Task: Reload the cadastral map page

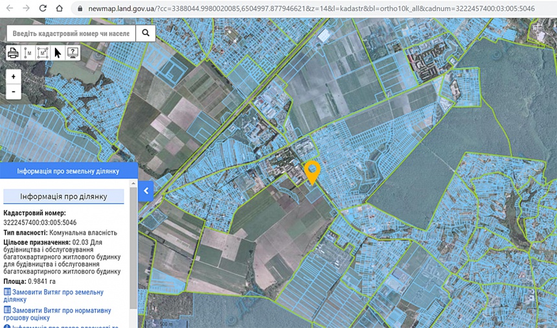Action: (x=43, y=8)
